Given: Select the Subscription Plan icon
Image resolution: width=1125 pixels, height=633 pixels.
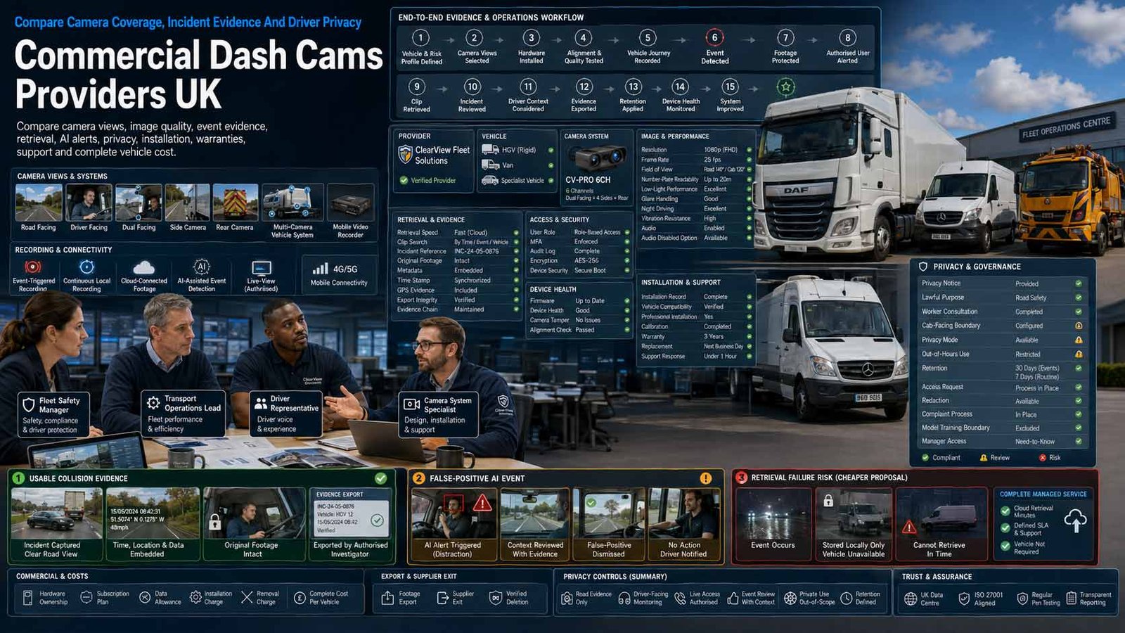Looking at the screenshot, I should coord(86,598).
